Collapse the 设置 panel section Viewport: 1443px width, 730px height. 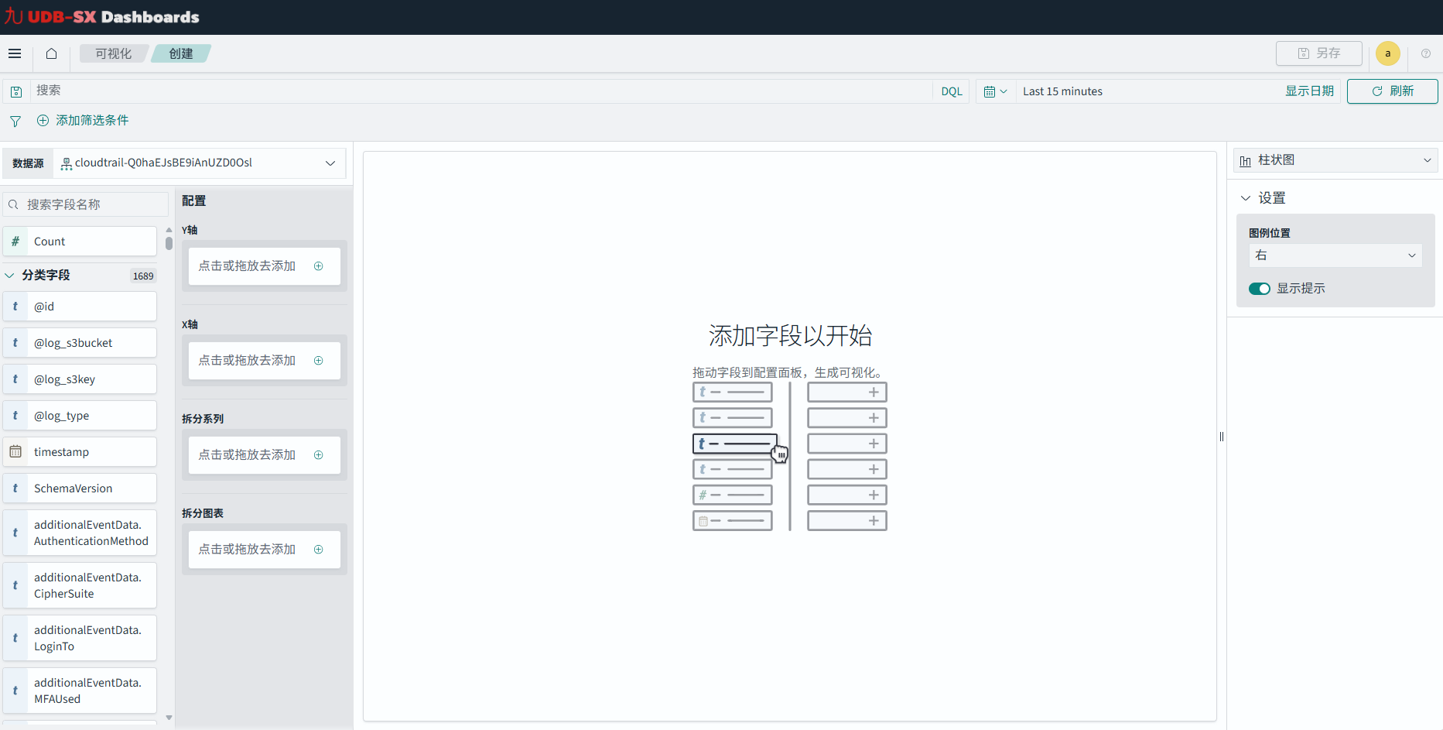click(x=1246, y=198)
